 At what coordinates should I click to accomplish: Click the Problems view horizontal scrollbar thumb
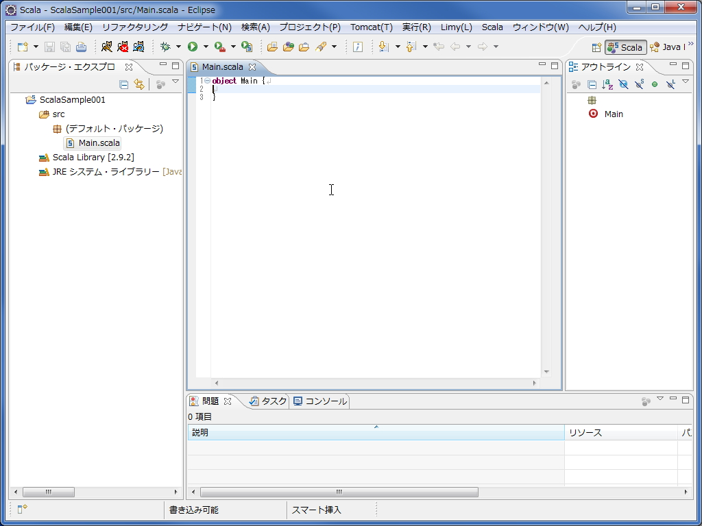click(x=339, y=492)
